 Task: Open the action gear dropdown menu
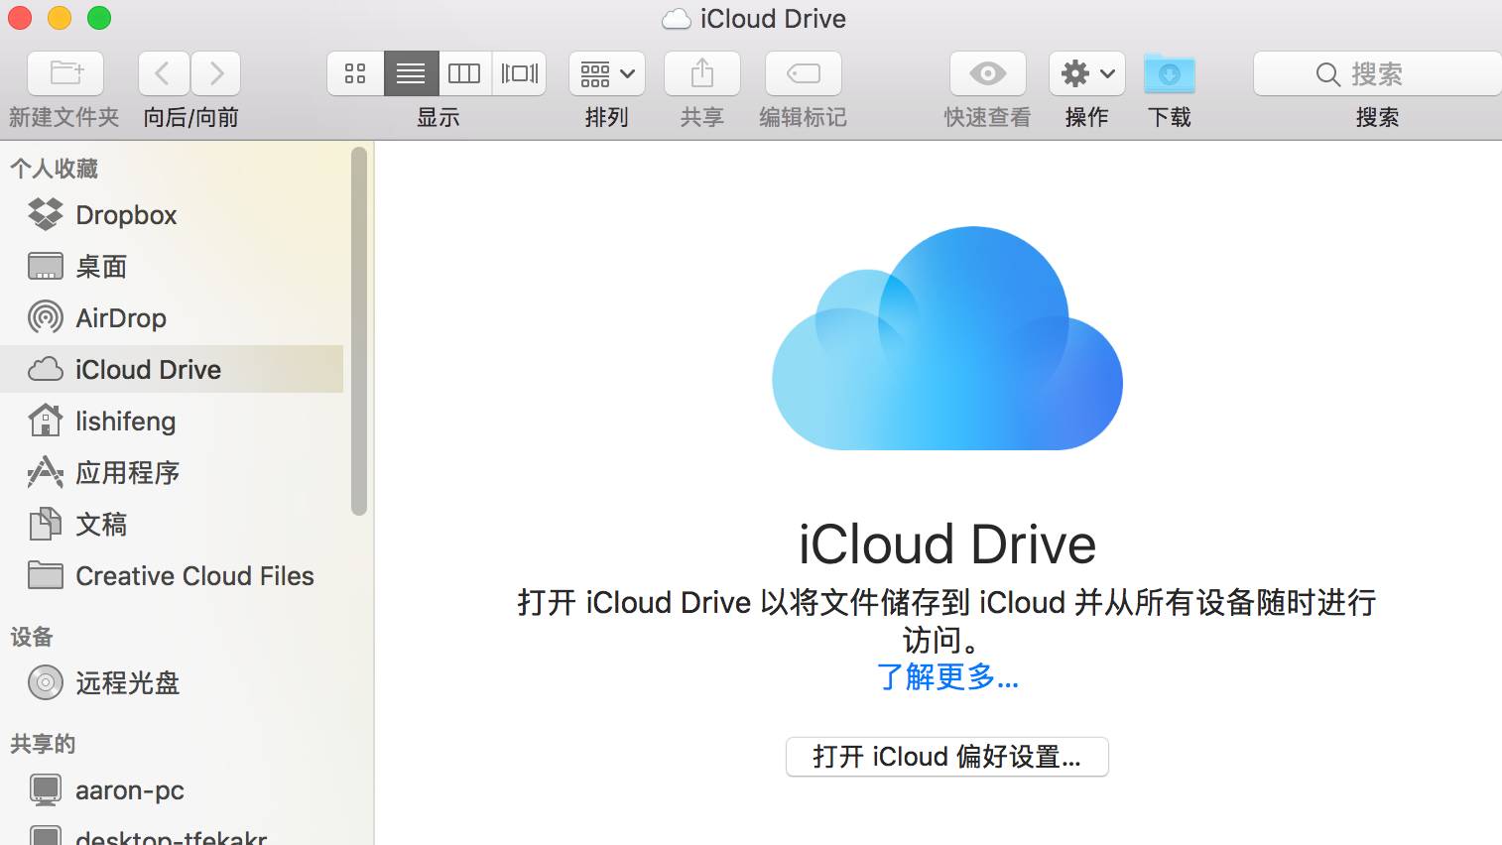[1087, 73]
